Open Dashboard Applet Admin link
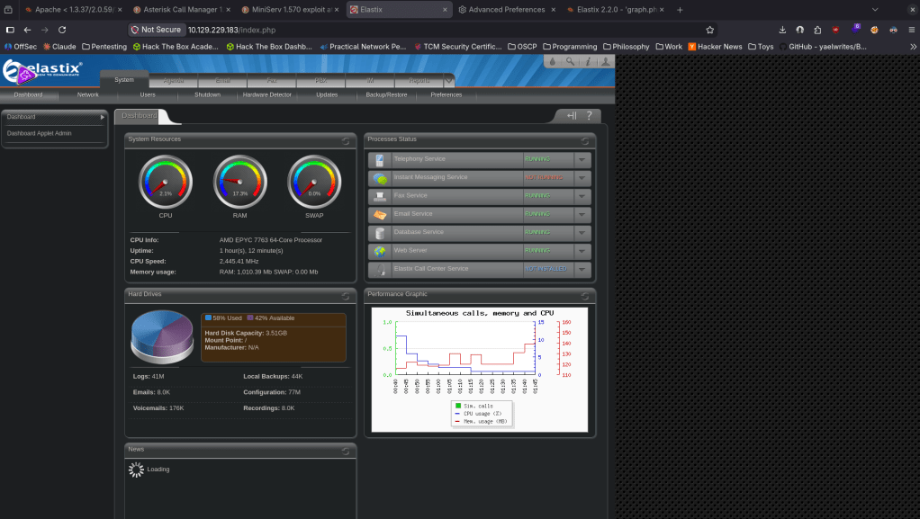The image size is (920, 519). point(40,133)
